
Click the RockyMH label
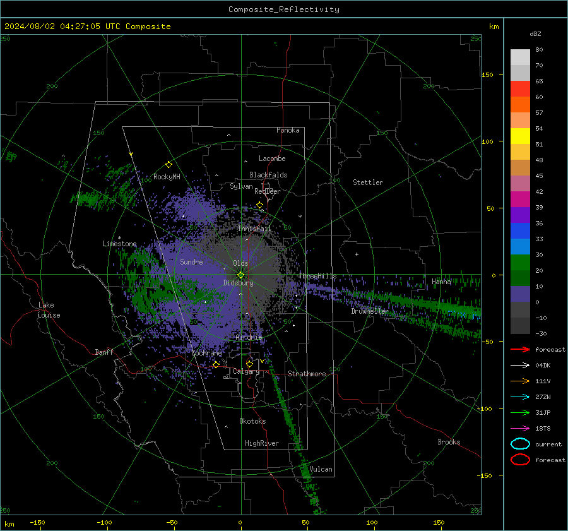(x=167, y=177)
